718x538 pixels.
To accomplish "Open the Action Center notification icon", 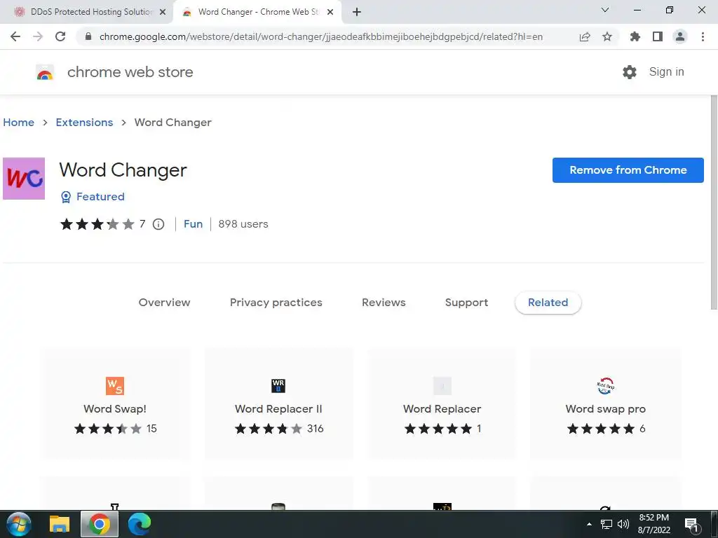I will tap(691, 524).
